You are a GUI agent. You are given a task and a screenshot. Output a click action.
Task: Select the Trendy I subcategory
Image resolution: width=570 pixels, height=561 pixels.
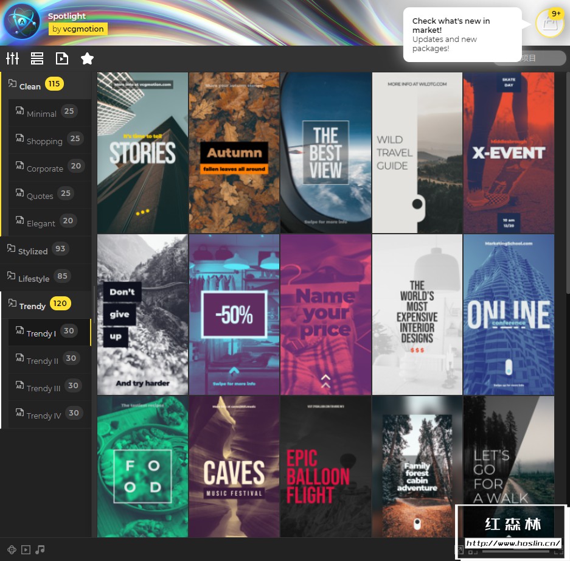click(x=50, y=332)
